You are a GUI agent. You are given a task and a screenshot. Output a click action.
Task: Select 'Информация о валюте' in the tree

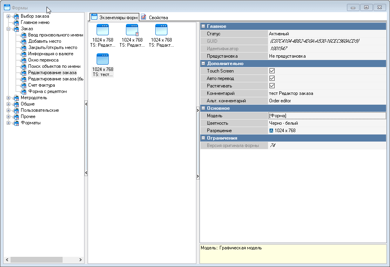pyautogui.click(x=50, y=54)
